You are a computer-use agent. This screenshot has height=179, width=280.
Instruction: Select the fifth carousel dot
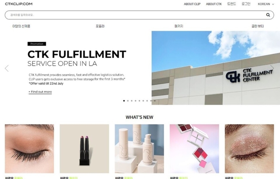tap(139, 101)
